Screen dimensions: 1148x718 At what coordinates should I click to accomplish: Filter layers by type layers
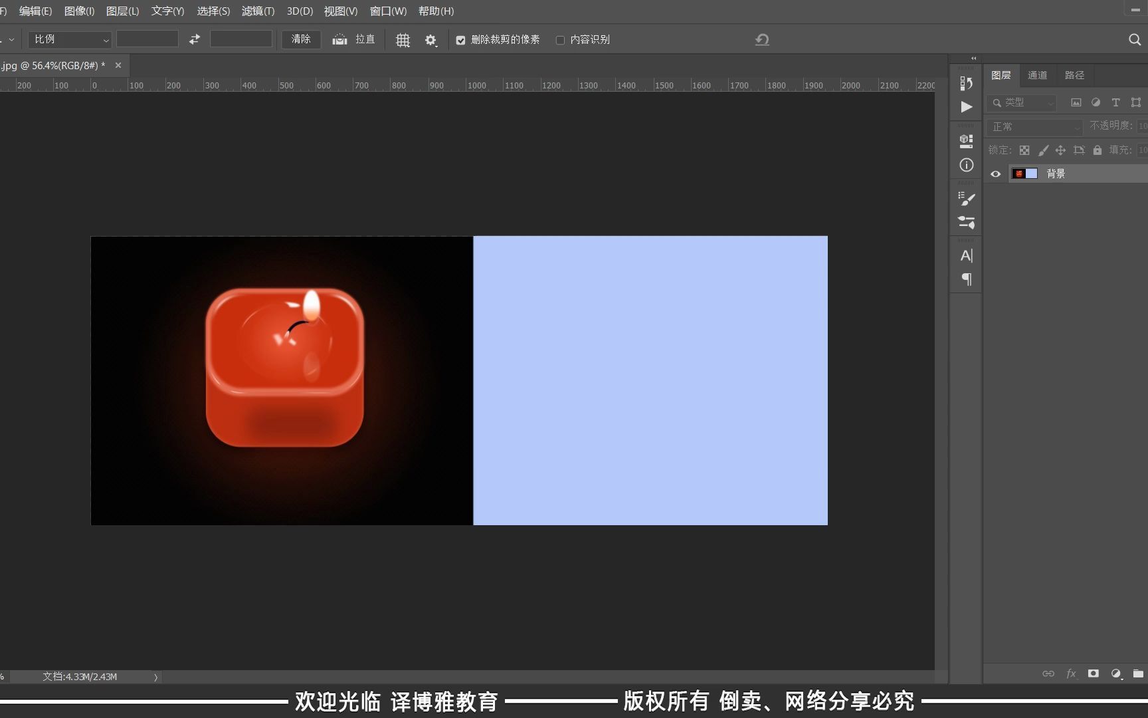[x=1116, y=102]
